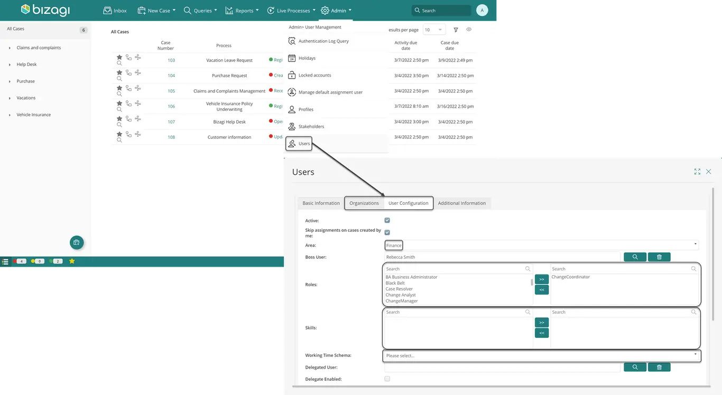
Task: Open the workflow diagram icon for case 104
Action: 137,72
